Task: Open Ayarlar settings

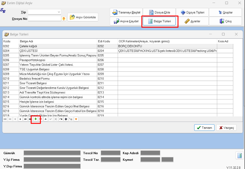Action: click(x=192, y=21)
